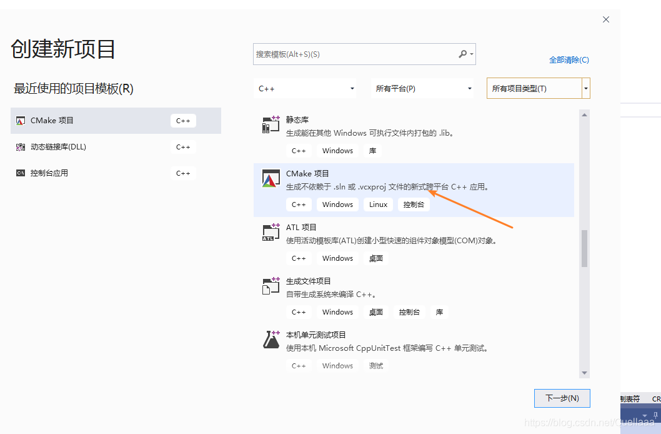The image size is (661, 434).
Task: Open the 所有项目类型(T) project type dropdown
Action: 539,89
